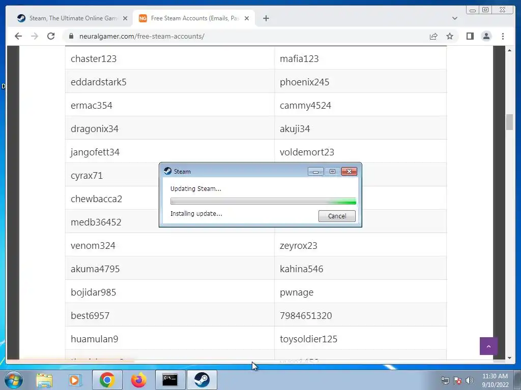
Task: Click the taskbar clock showing 11:30 AM
Action: [495, 380]
